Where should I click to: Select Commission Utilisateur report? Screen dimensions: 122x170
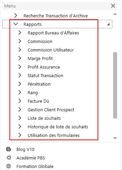pyautogui.click(x=51, y=50)
